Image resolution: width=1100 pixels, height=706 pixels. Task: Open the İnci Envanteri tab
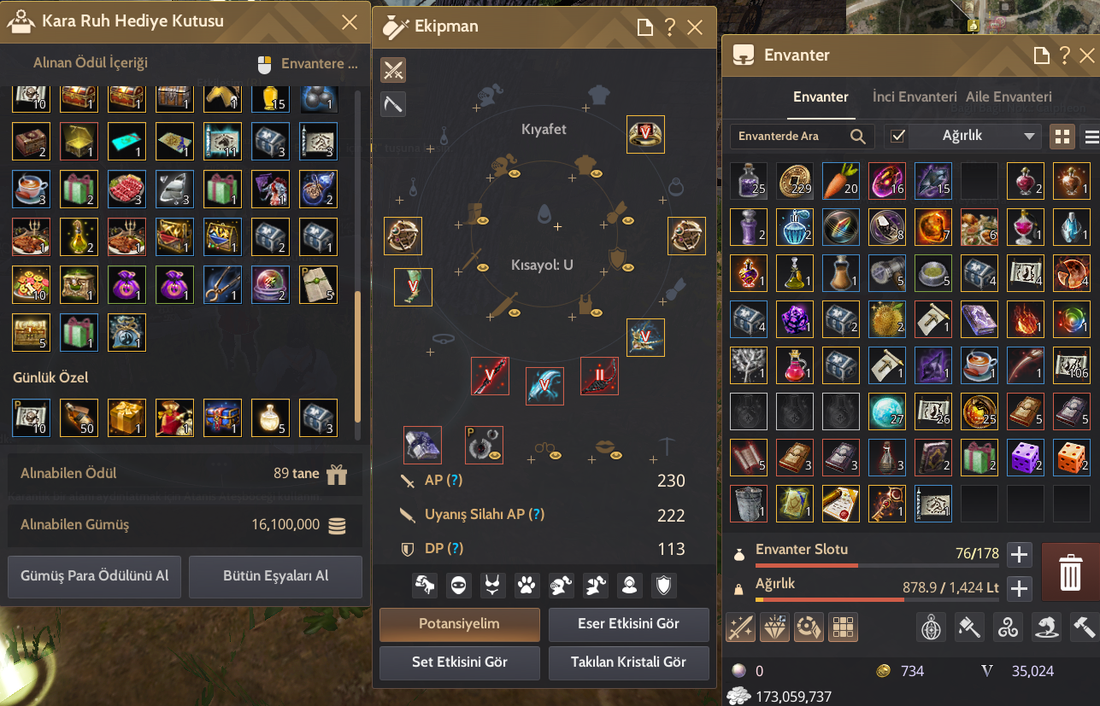[915, 97]
